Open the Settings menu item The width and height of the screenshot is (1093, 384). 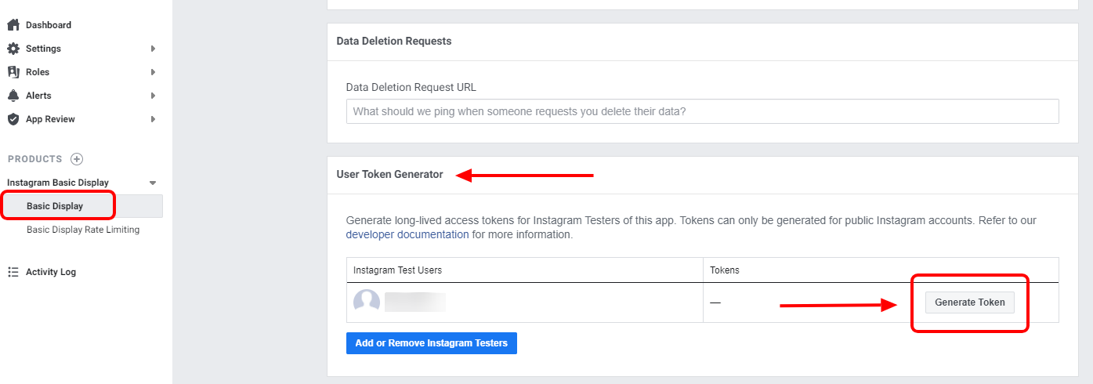click(43, 49)
